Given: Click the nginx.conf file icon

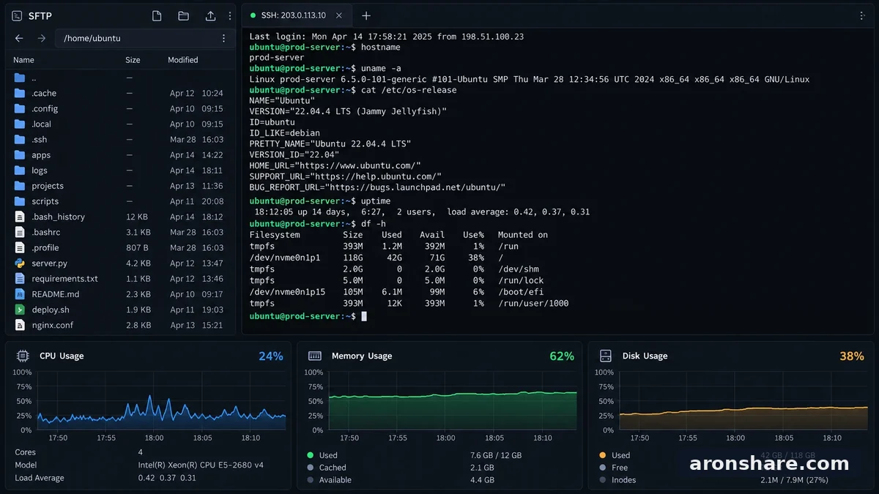Looking at the screenshot, I should tap(20, 325).
